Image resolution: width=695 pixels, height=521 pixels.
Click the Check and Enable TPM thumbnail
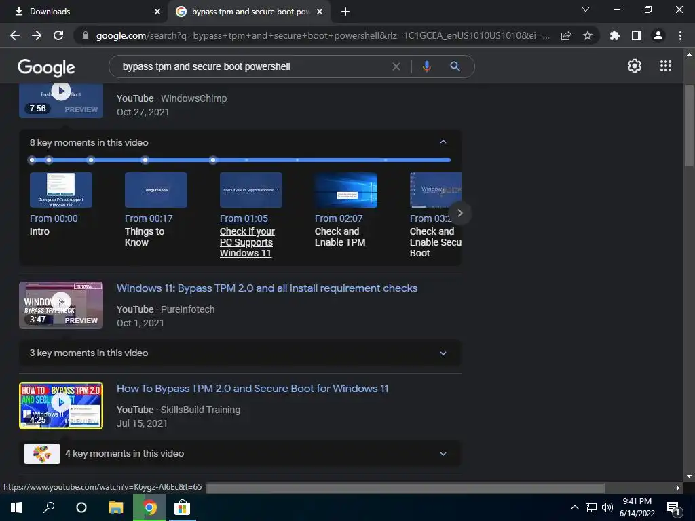coord(346,190)
